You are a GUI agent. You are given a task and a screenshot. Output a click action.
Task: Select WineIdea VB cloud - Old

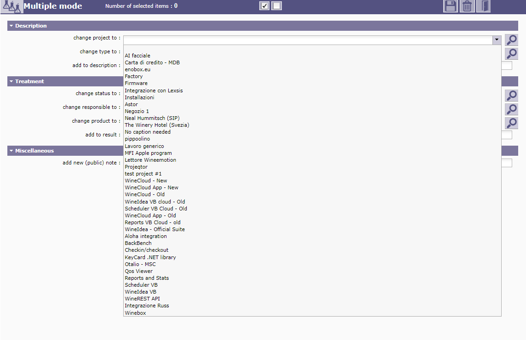[x=312, y=202]
